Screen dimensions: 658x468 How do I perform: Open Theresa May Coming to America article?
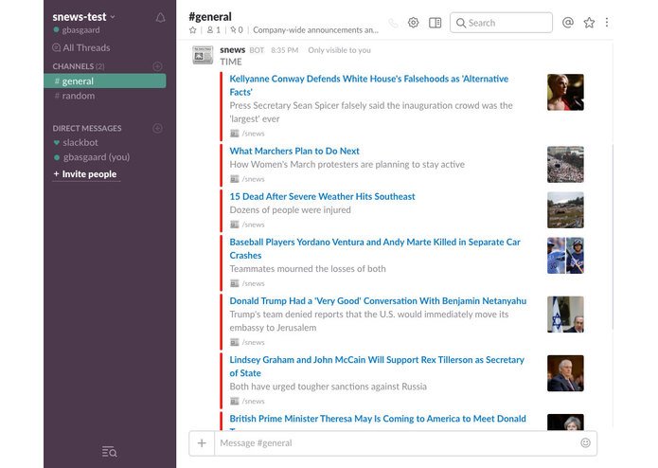378,419
